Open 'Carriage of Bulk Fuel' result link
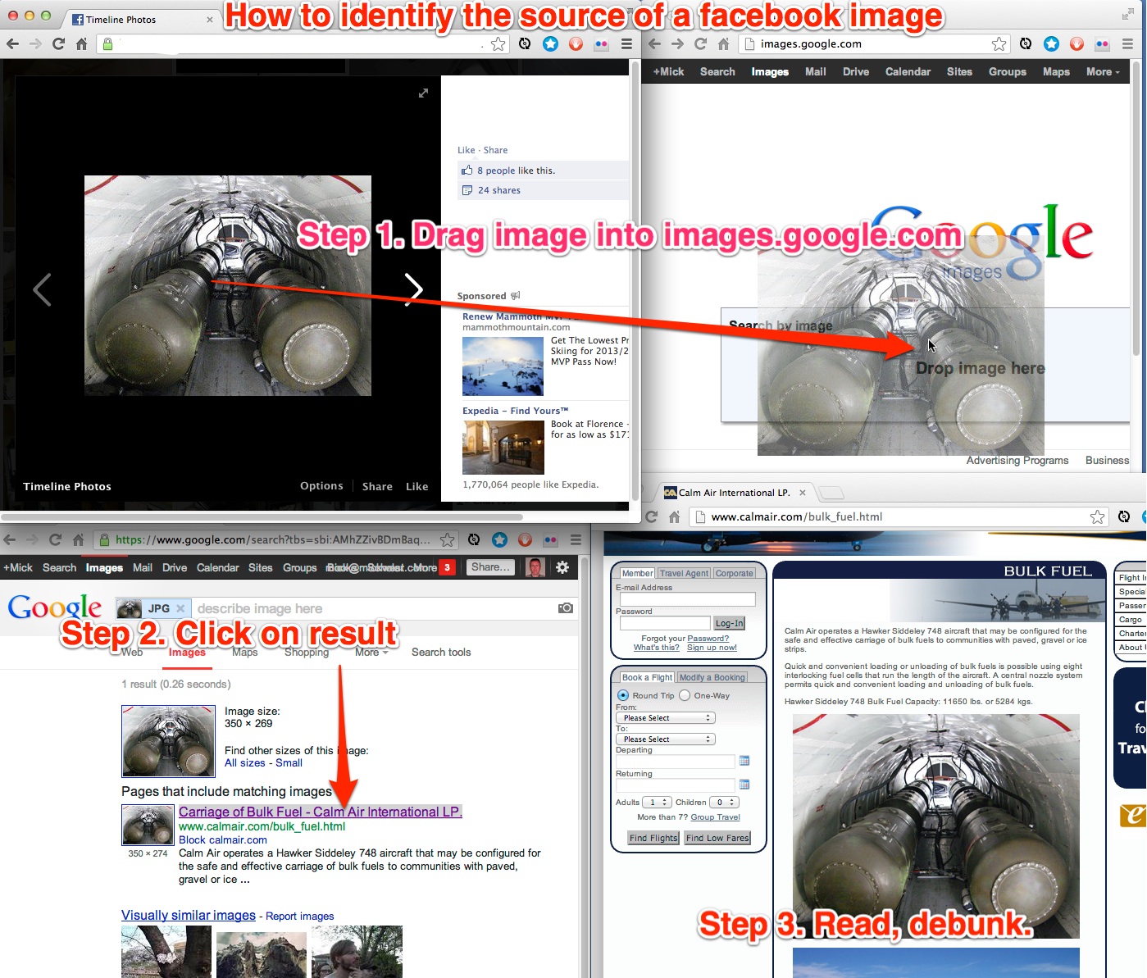Image resolution: width=1147 pixels, height=978 pixels. (321, 812)
